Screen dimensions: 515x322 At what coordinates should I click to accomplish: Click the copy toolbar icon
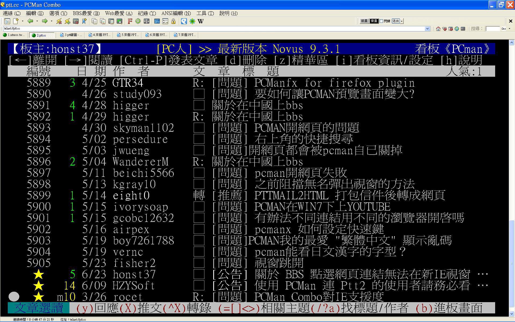tap(94, 21)
